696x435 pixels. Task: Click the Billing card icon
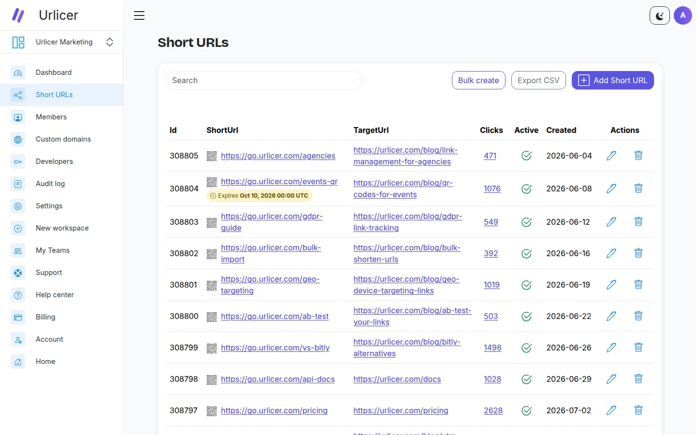pyautogui.click(x=18, y=317)
